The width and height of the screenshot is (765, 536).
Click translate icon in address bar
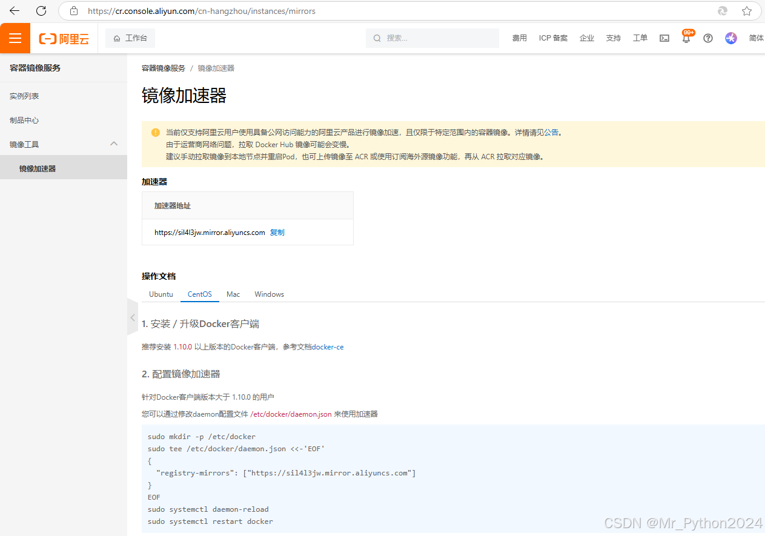(722, 11)
